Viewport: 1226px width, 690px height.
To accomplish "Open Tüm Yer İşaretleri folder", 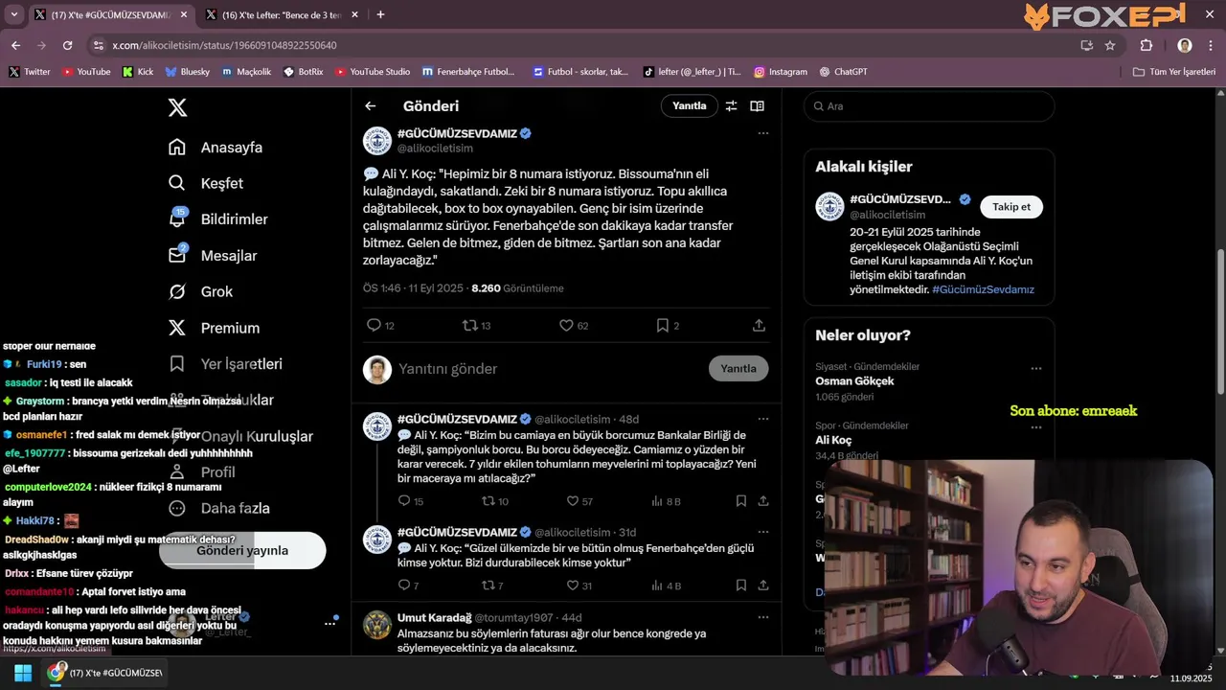I will 1174,72.
